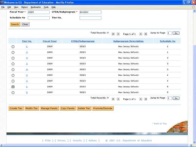
Task: Click the bottom first-page pagination icon
Action: coord(113,99)
